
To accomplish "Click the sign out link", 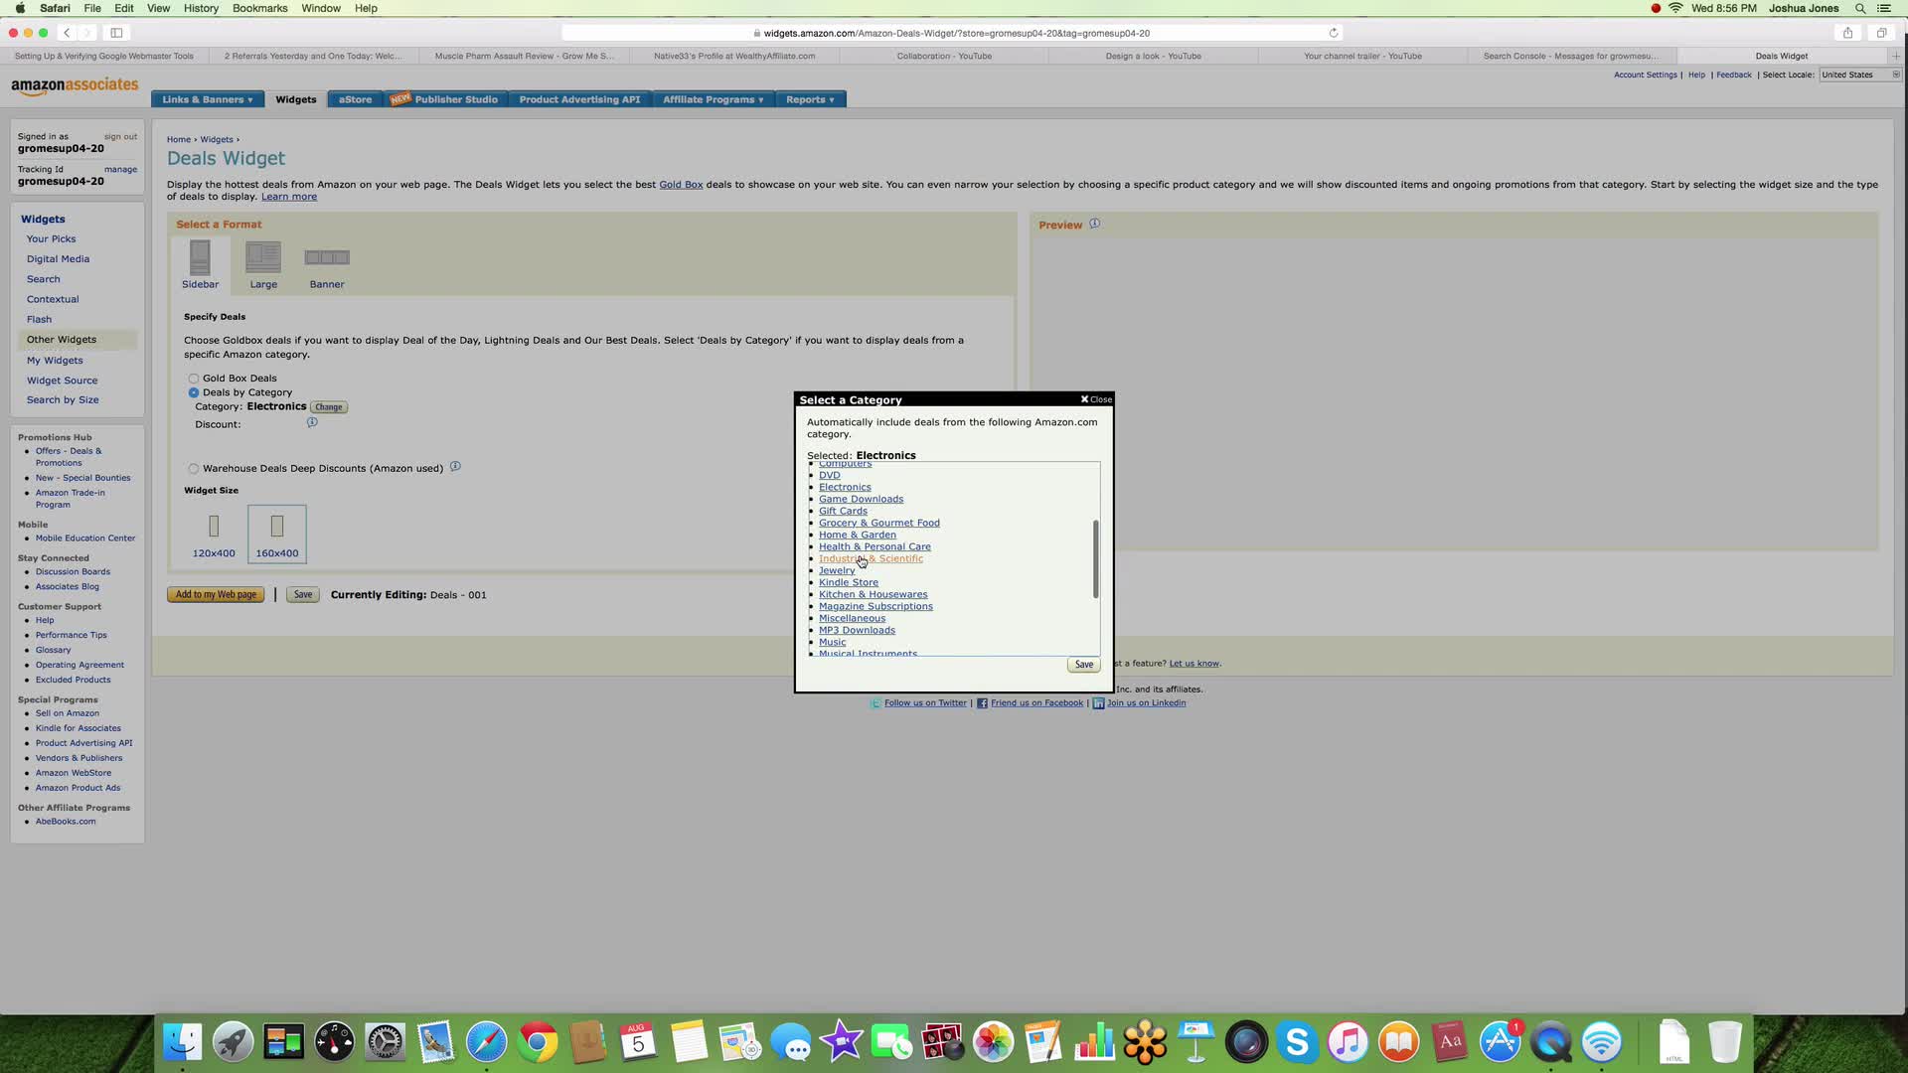I will tap(120, 137).
